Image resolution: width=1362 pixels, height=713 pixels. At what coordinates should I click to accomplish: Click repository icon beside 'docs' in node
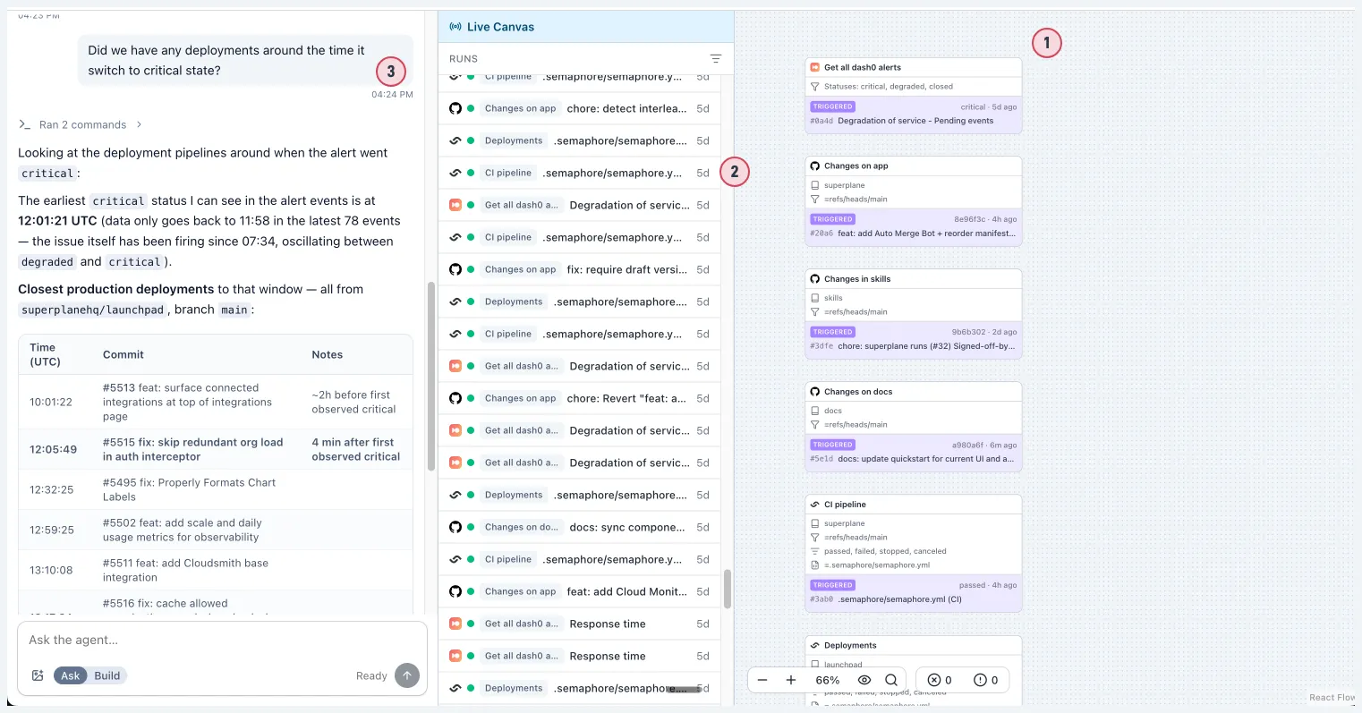tap(815, 411)
